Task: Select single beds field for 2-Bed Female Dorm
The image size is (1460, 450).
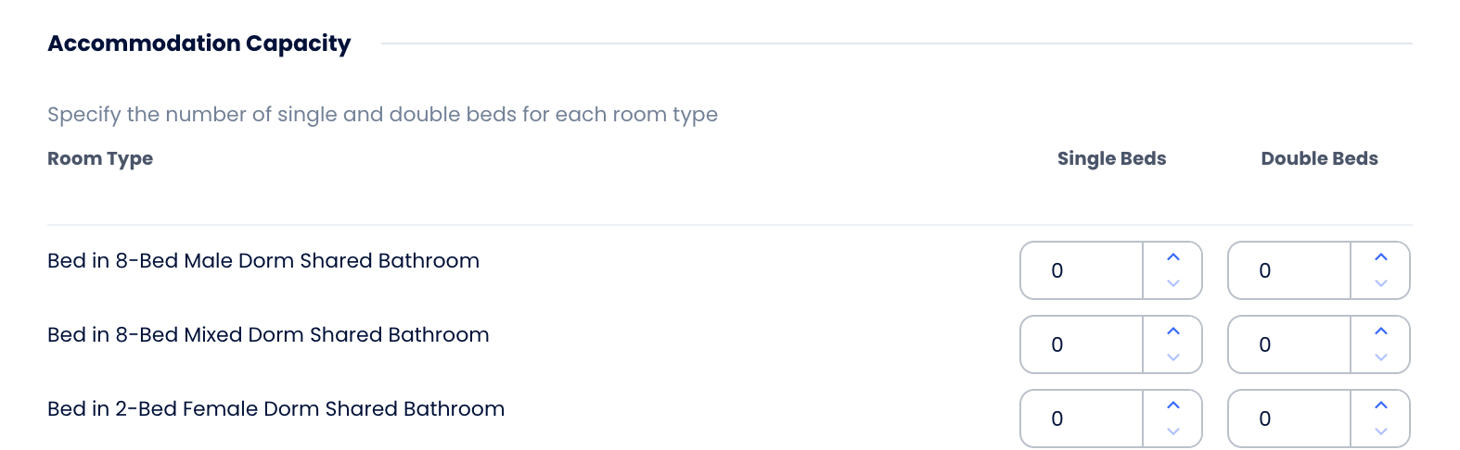Action: coord(1082,419)
